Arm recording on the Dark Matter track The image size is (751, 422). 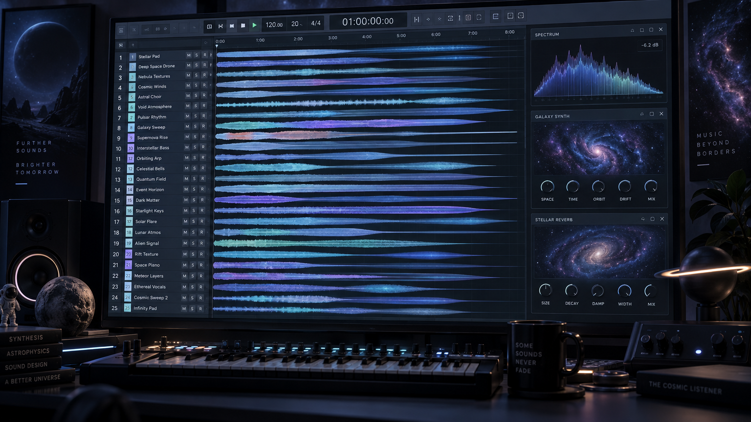(x=202, y=200)
